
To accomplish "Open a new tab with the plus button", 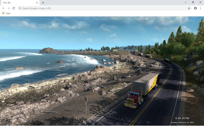I will [x=43, y=3].
